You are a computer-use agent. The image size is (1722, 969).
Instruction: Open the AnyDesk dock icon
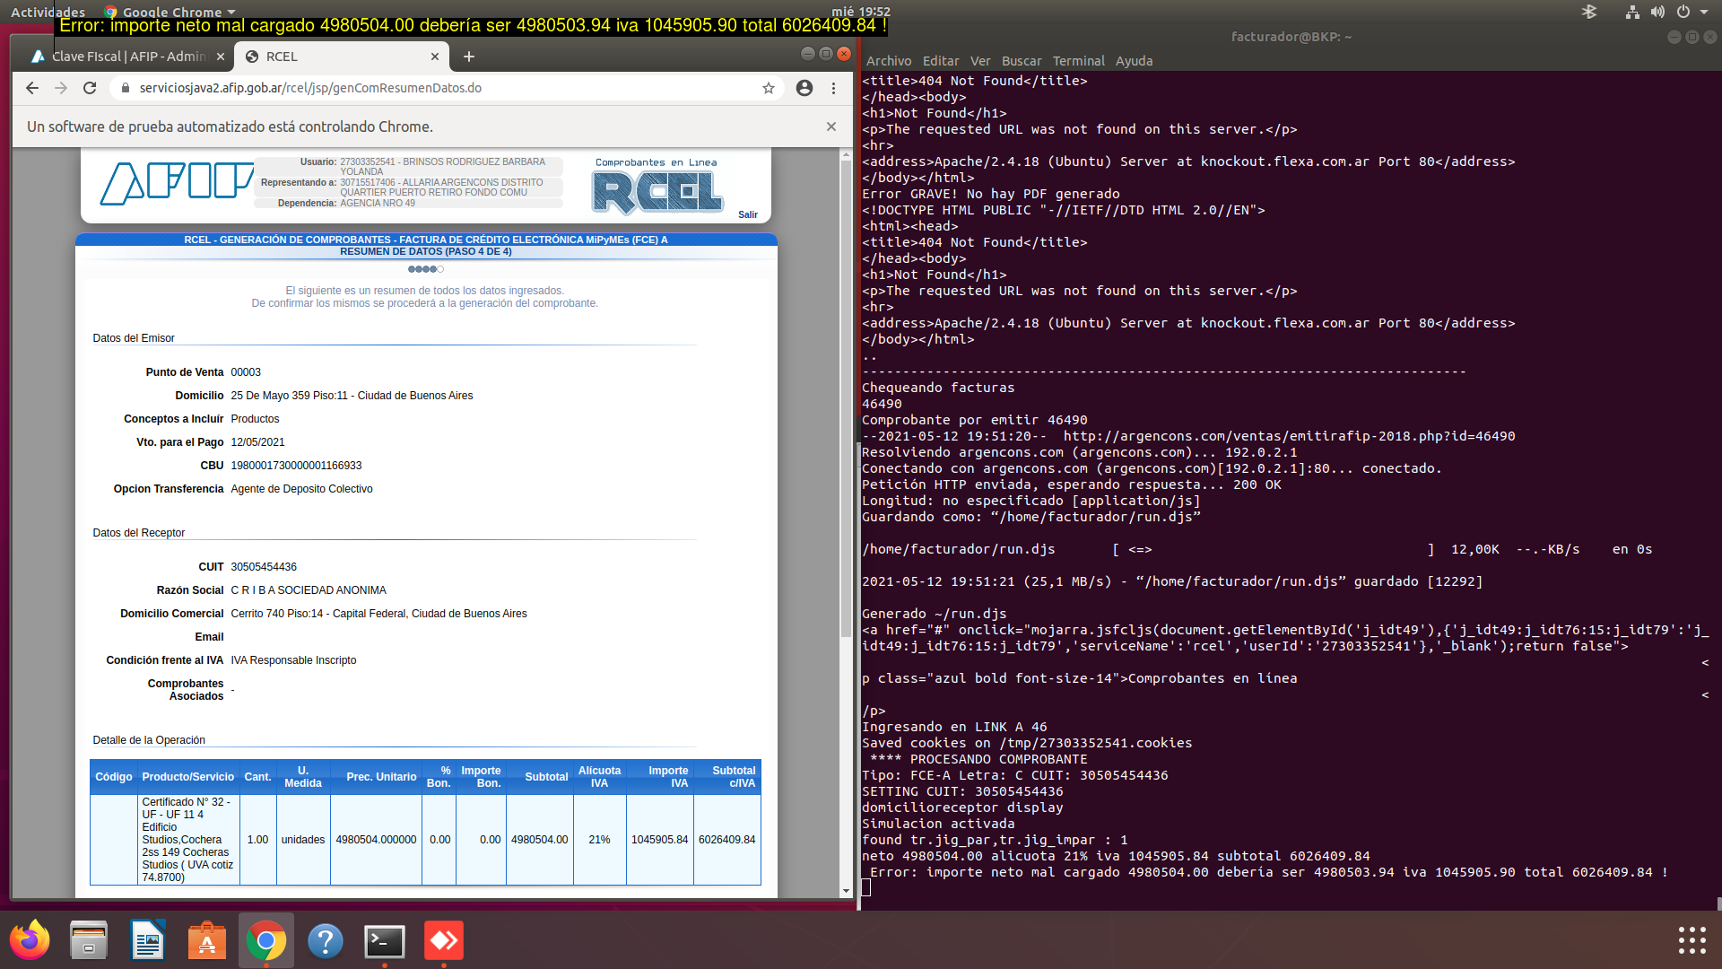444,940
